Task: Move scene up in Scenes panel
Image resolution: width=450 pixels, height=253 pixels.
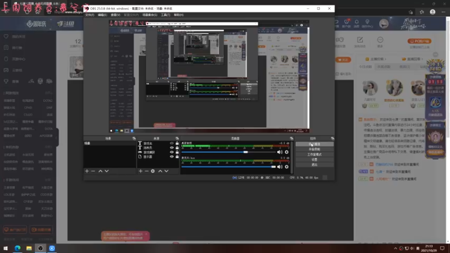Action: pos(101,171)
